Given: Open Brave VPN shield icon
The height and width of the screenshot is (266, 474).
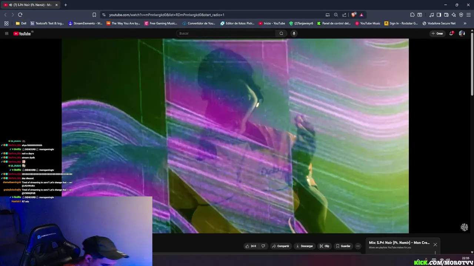Looking at the screenshot, I should (x=461, y=15).
